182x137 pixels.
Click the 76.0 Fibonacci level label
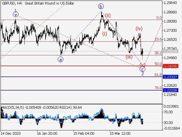[158, 88]
